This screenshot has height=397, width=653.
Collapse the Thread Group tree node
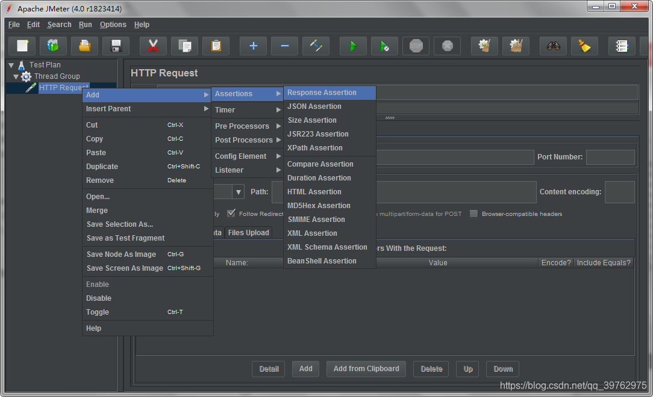click(16, 76)
